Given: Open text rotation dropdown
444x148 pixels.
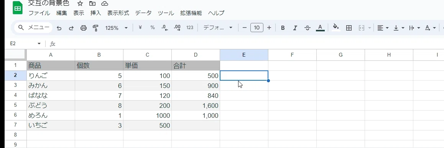Looking at the screenshot, I should click(431, 28).
